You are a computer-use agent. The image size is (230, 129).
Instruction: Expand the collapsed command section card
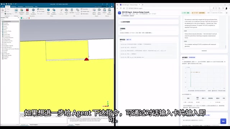[148, 22]
